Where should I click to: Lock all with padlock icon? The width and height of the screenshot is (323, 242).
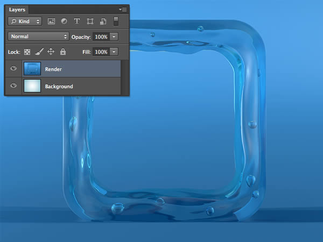(63, 52)
